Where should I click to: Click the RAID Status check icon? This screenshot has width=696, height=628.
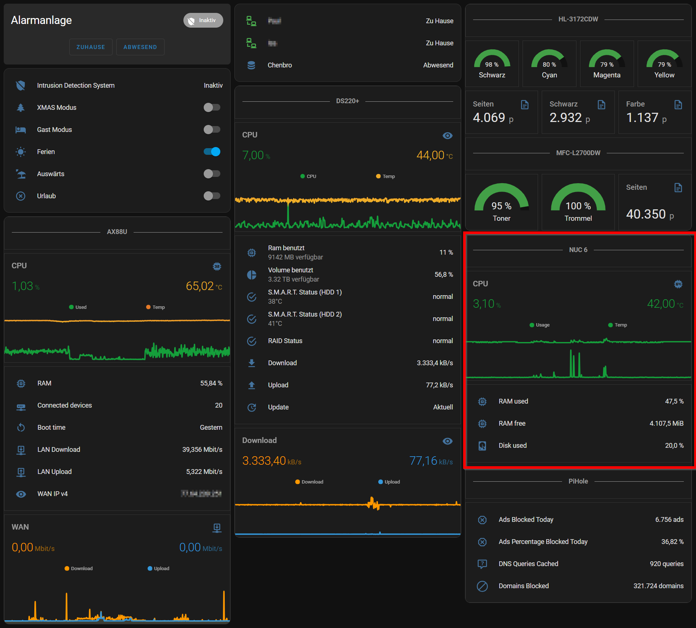pos(252,341)
